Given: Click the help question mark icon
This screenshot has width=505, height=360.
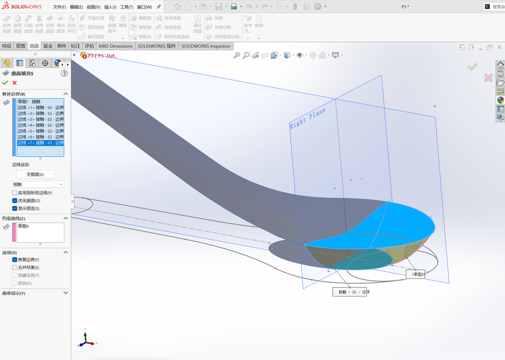Looking at the screenshot, I should tap(64, 73).
